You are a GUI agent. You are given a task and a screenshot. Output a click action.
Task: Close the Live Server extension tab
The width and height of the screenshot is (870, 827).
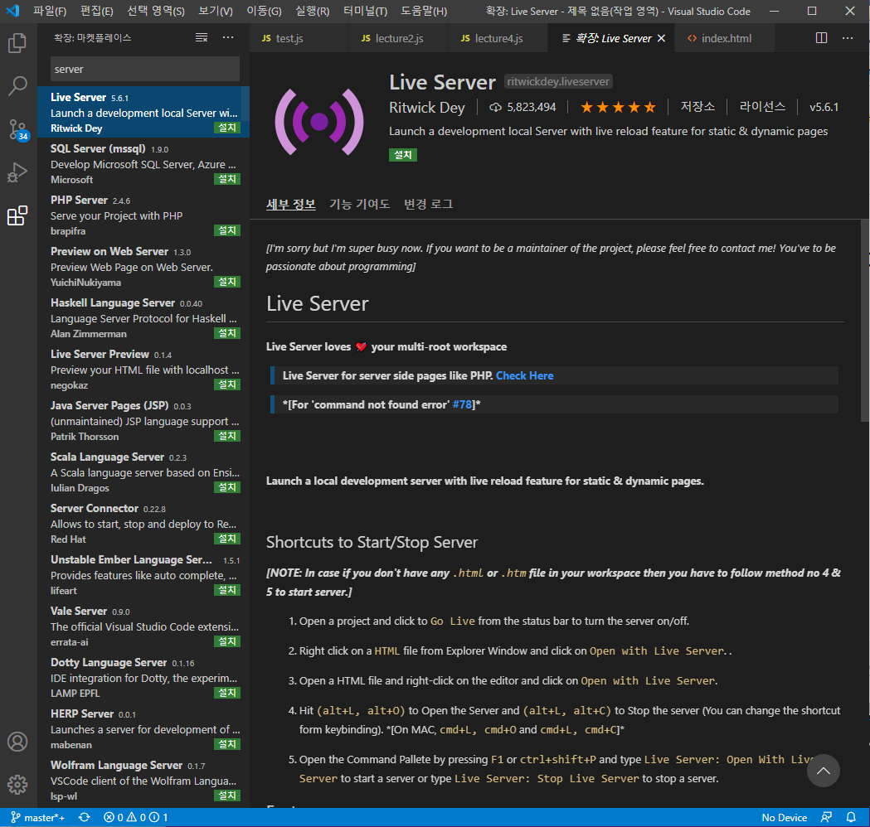click(x=661, y=38)
